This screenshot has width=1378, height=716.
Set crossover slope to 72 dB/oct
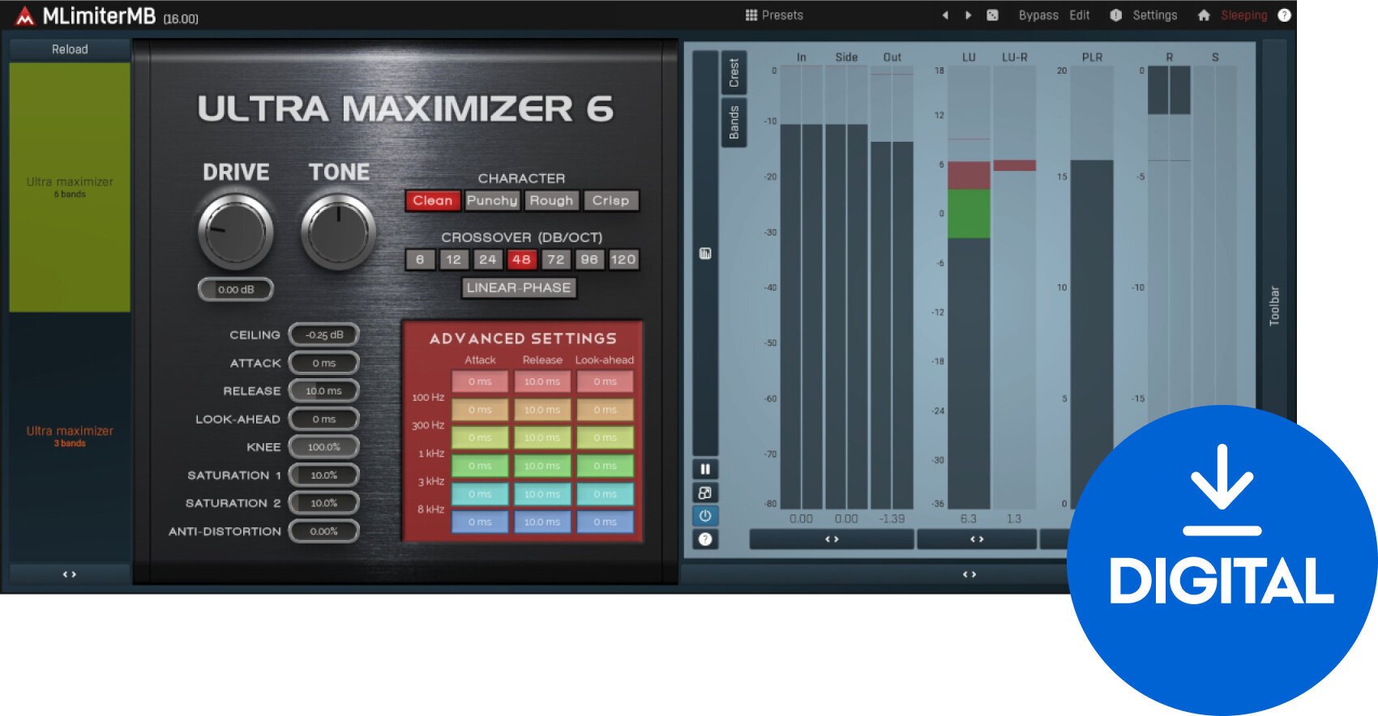(555, 259)
